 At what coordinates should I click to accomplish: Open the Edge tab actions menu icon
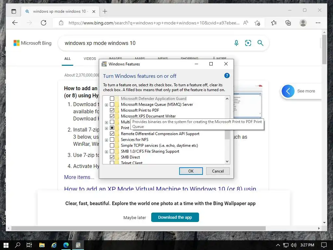pos(14,11)
